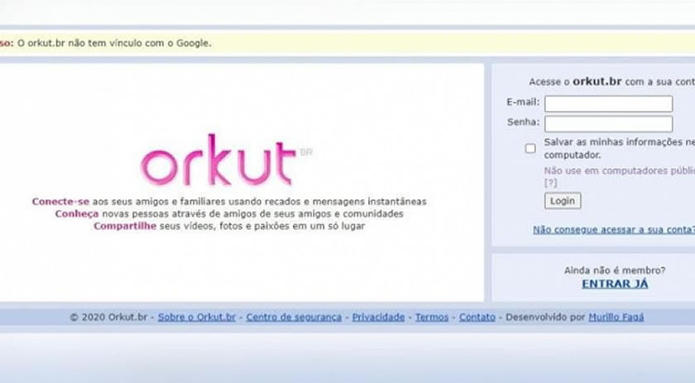Click the Conecte-se text
Viewport: 695px width, 383px height.
[x=60, y=202]
